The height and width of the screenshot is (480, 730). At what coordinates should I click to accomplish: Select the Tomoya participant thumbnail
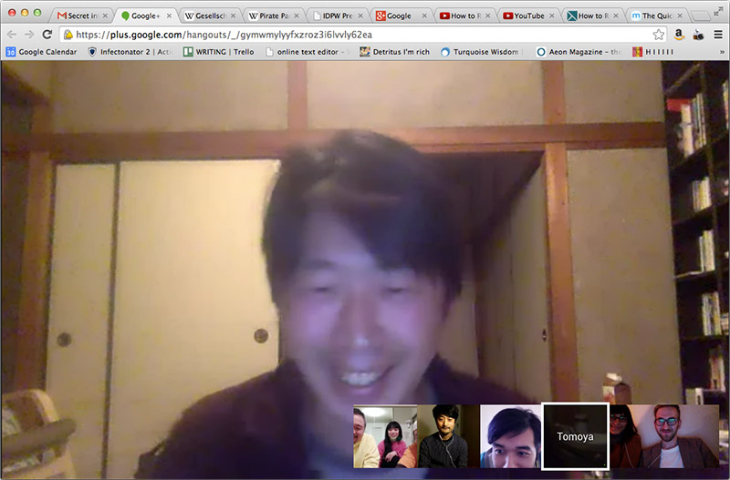(x=575, y=437)
